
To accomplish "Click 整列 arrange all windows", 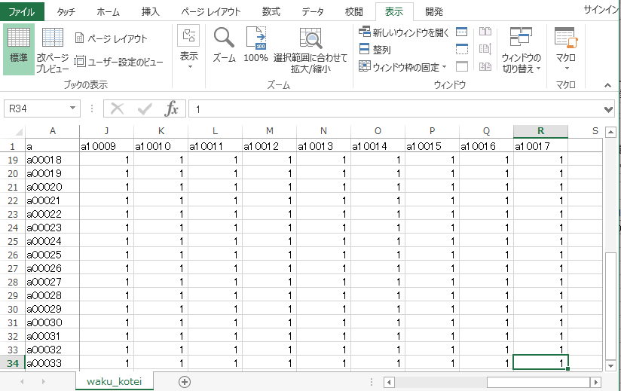I will [375, 50].
